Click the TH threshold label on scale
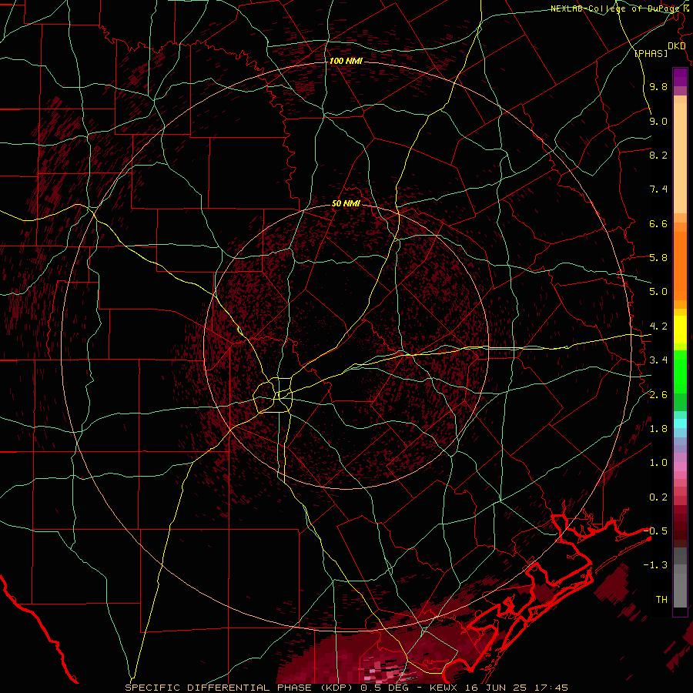Image resolution: width=693 pixels, height=693 pixels. coord(661,600)
